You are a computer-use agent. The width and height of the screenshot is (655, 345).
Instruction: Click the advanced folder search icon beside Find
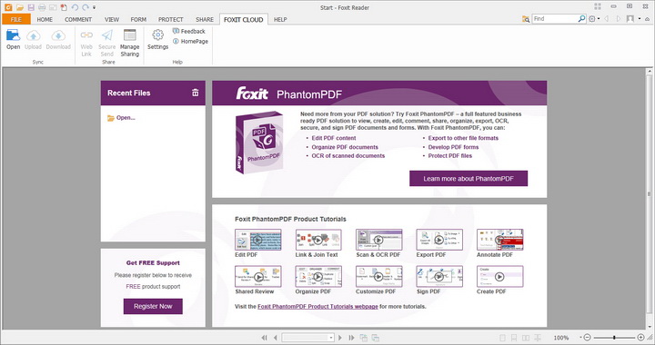[x=526, y=19]
